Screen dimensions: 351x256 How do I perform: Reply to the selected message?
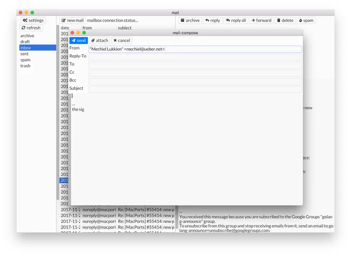click(213, 20)
